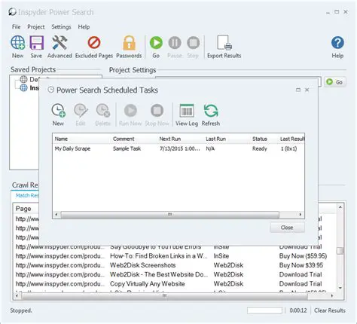The height and width of the screenshot is (324, 357).
Task: Switch to Match Results tab
Action: (27, 195)
